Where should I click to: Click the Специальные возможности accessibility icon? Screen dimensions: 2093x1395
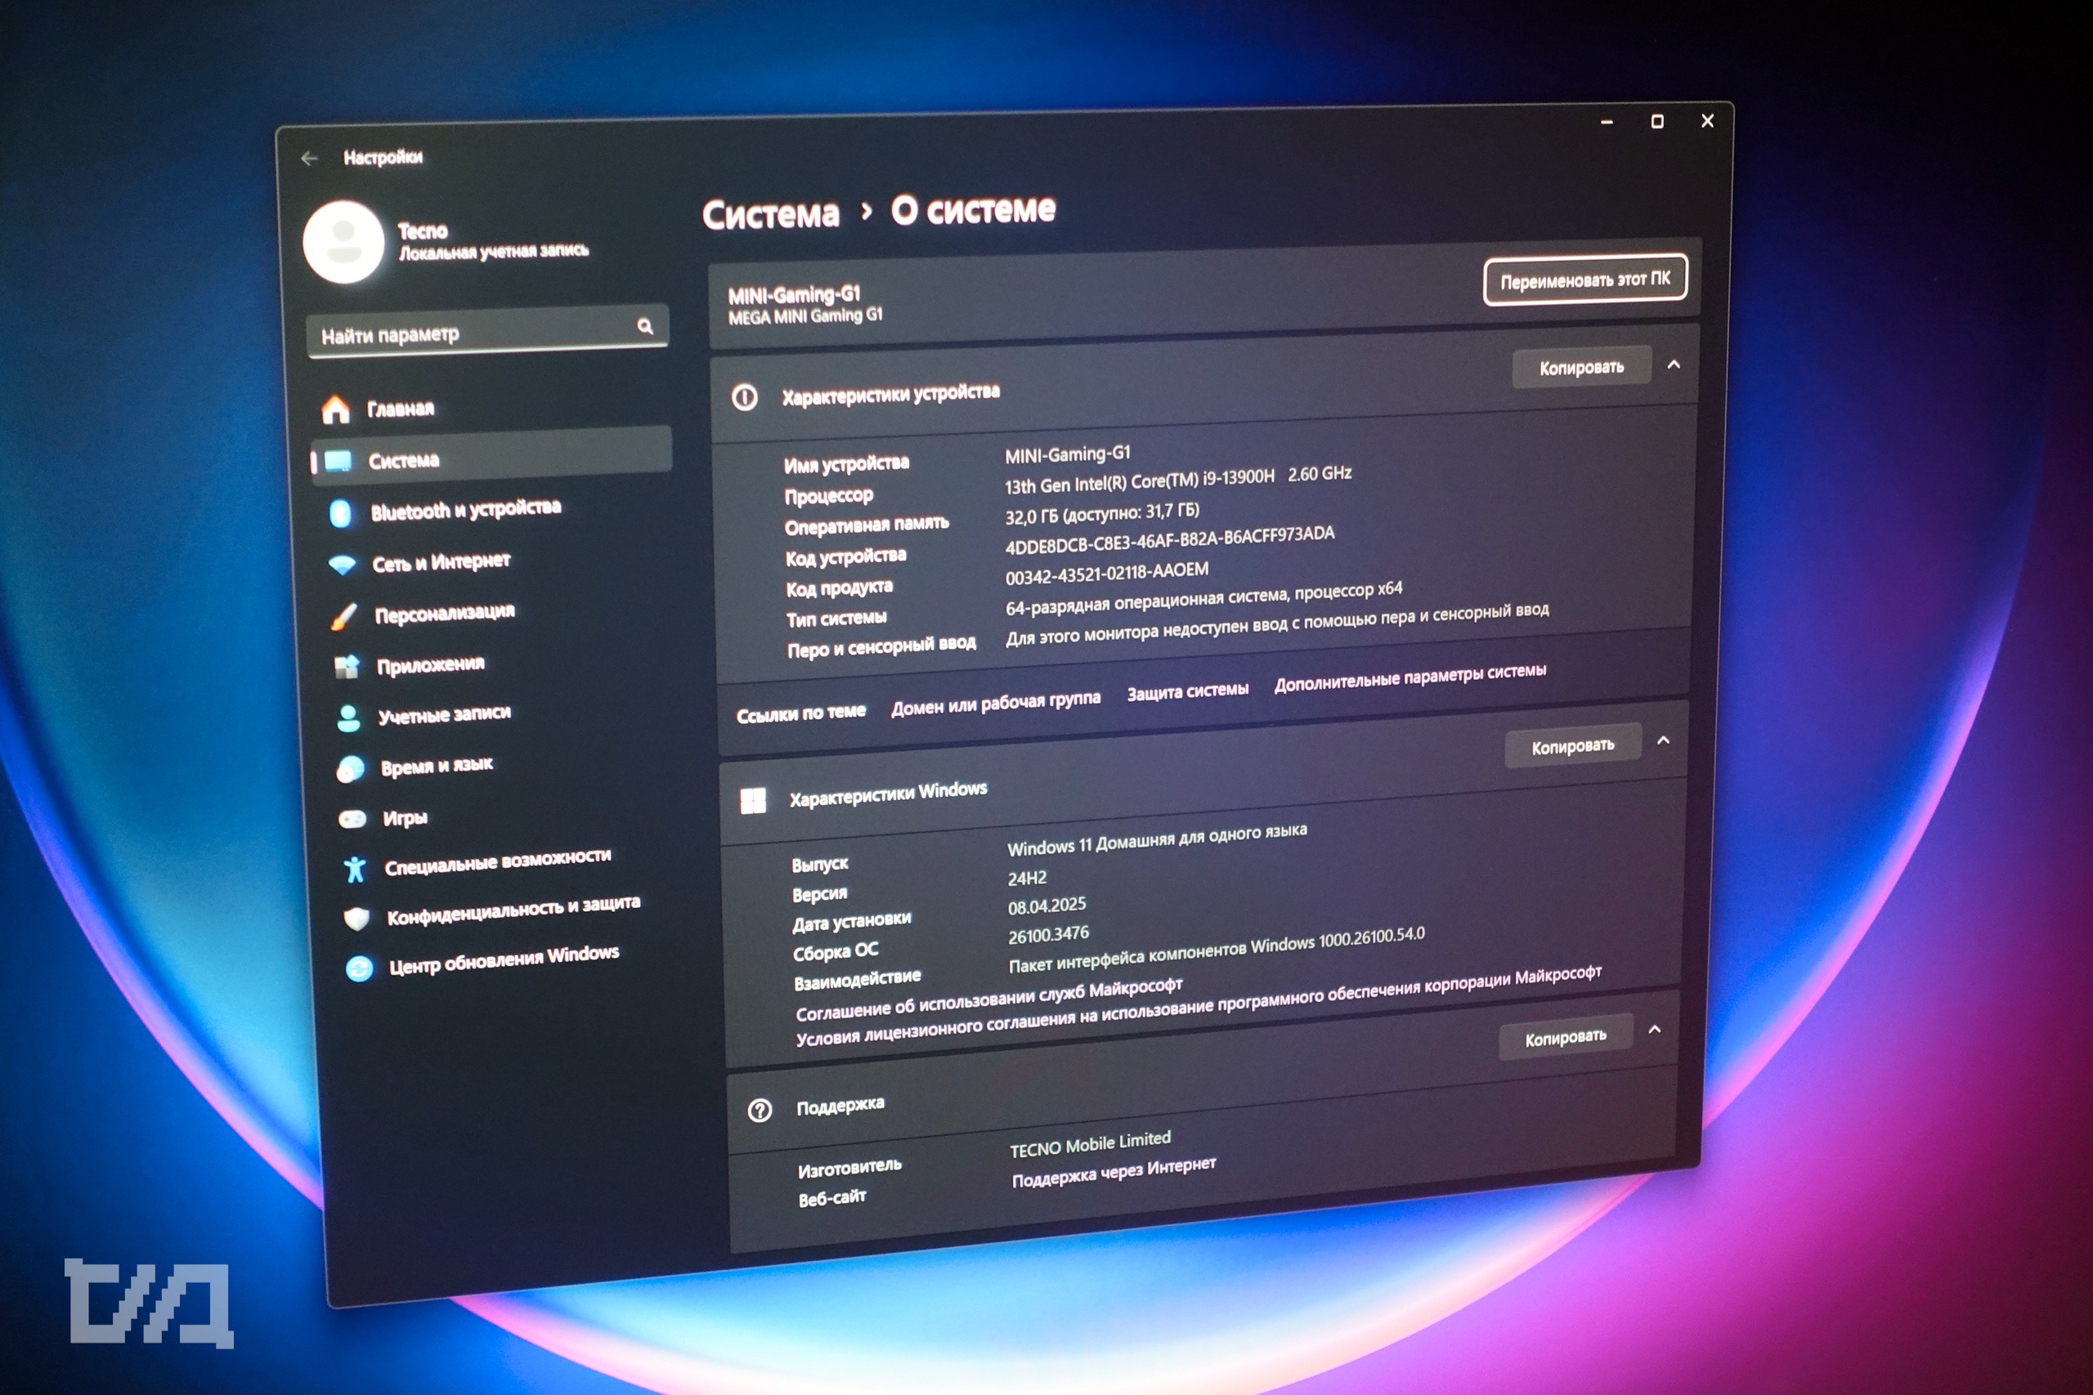tap(355, 870)
